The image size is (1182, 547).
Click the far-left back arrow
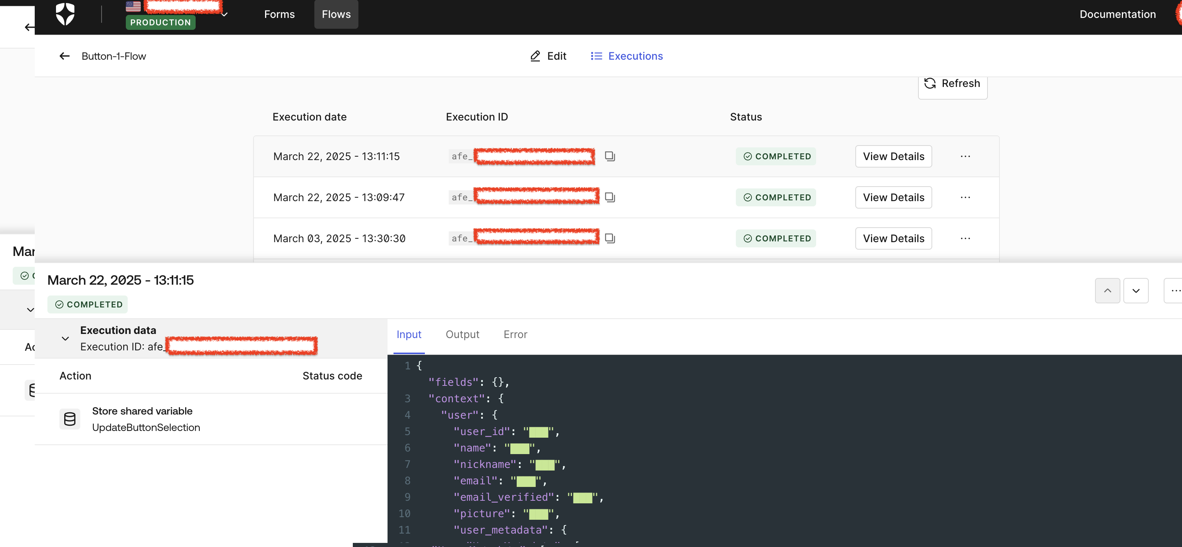pyautogui.click(x=29, y=28)
